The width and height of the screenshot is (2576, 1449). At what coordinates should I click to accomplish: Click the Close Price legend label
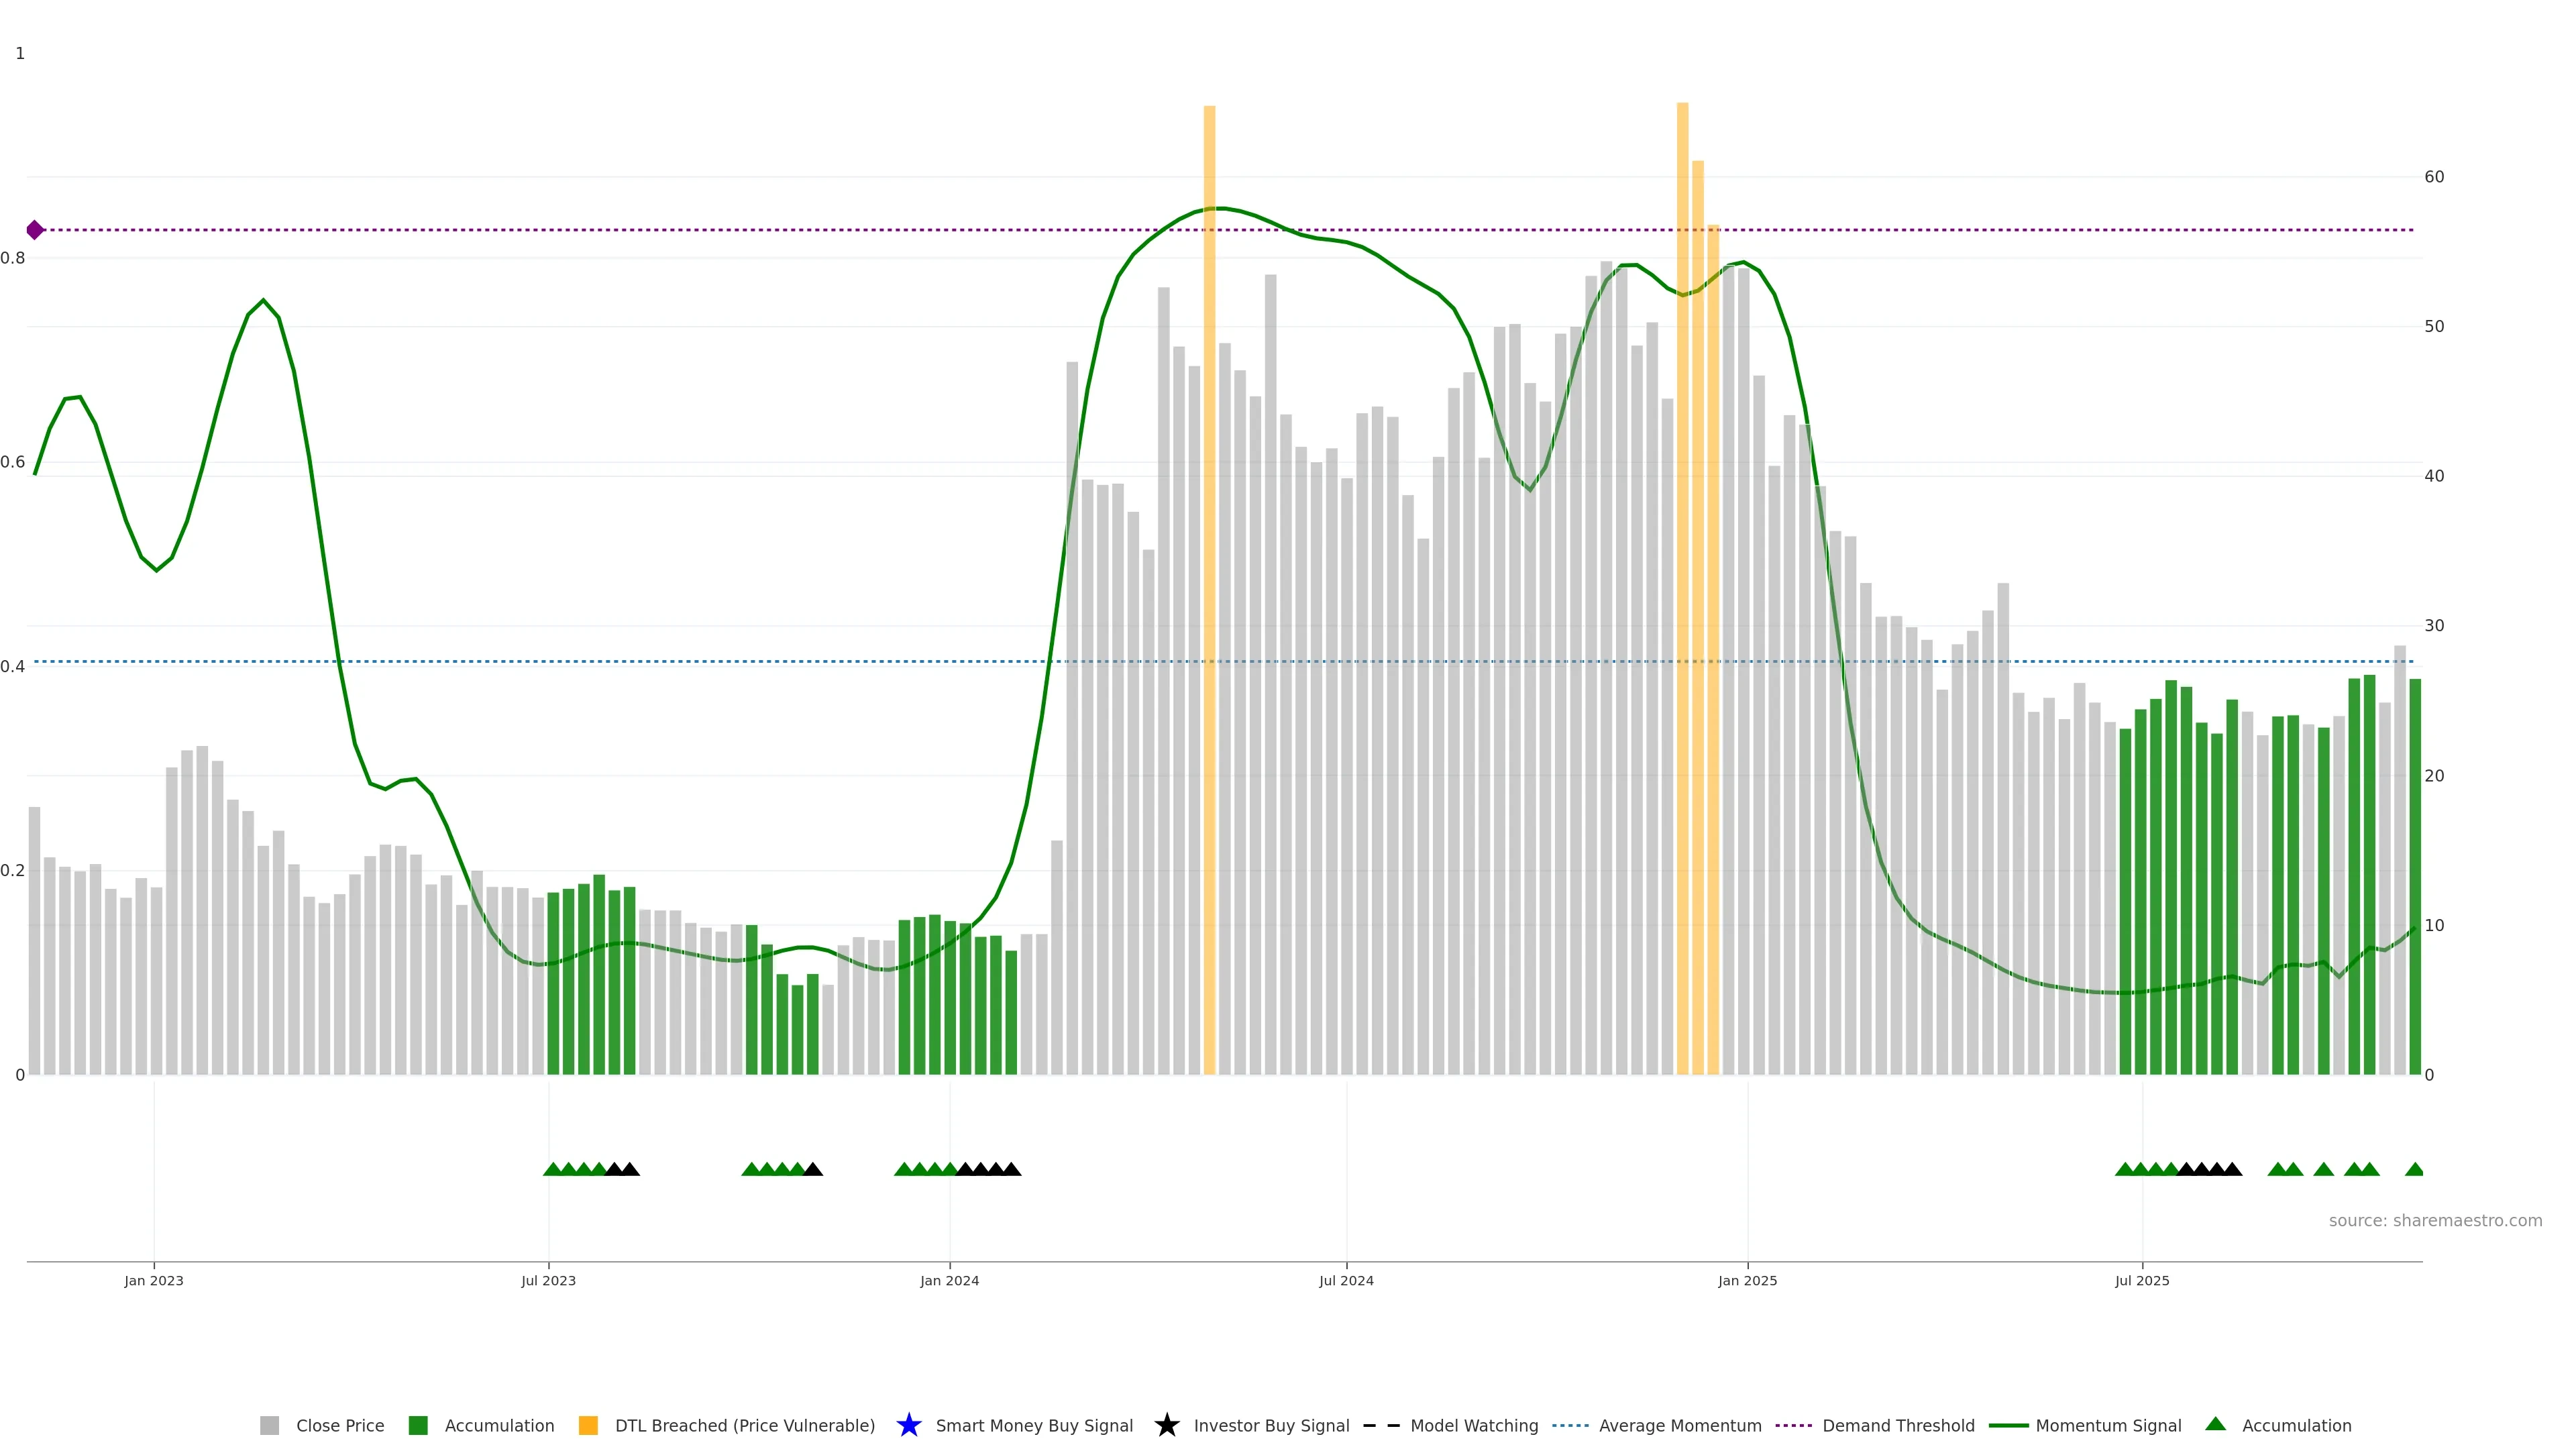339,1425
